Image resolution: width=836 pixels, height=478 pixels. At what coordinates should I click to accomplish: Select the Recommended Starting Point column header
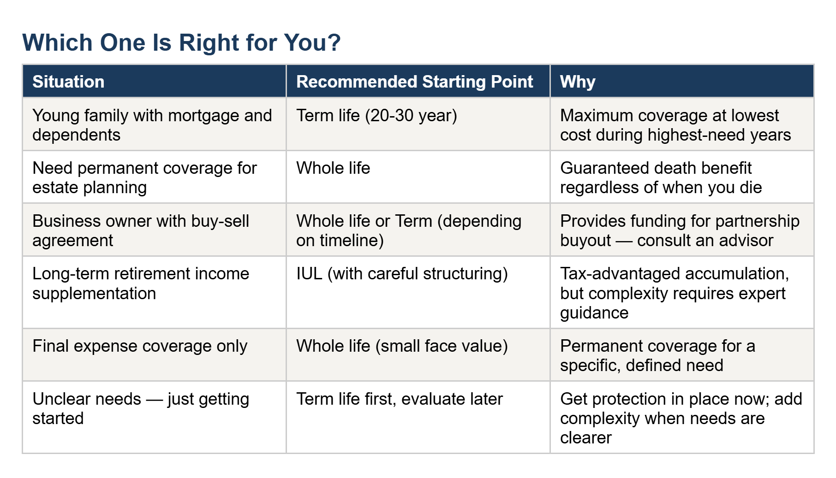418,81
